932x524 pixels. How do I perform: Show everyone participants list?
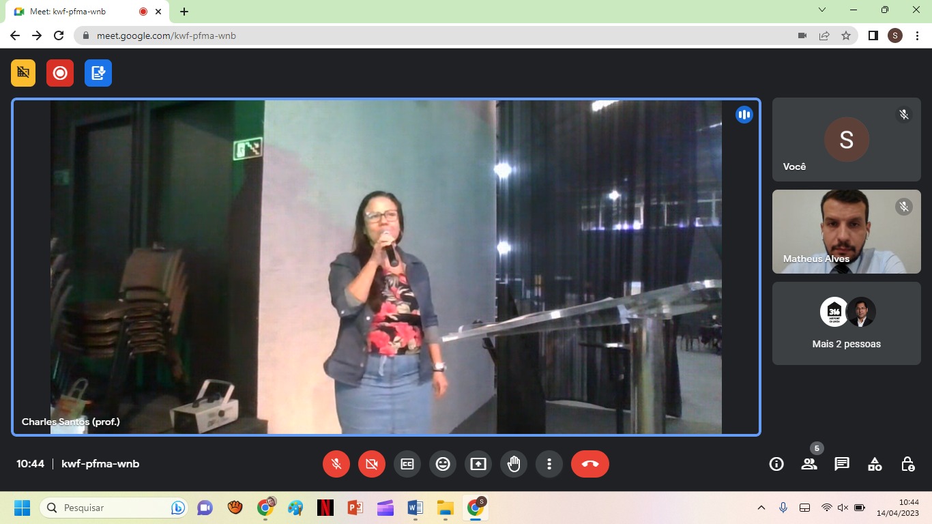(x=809, y=464)
